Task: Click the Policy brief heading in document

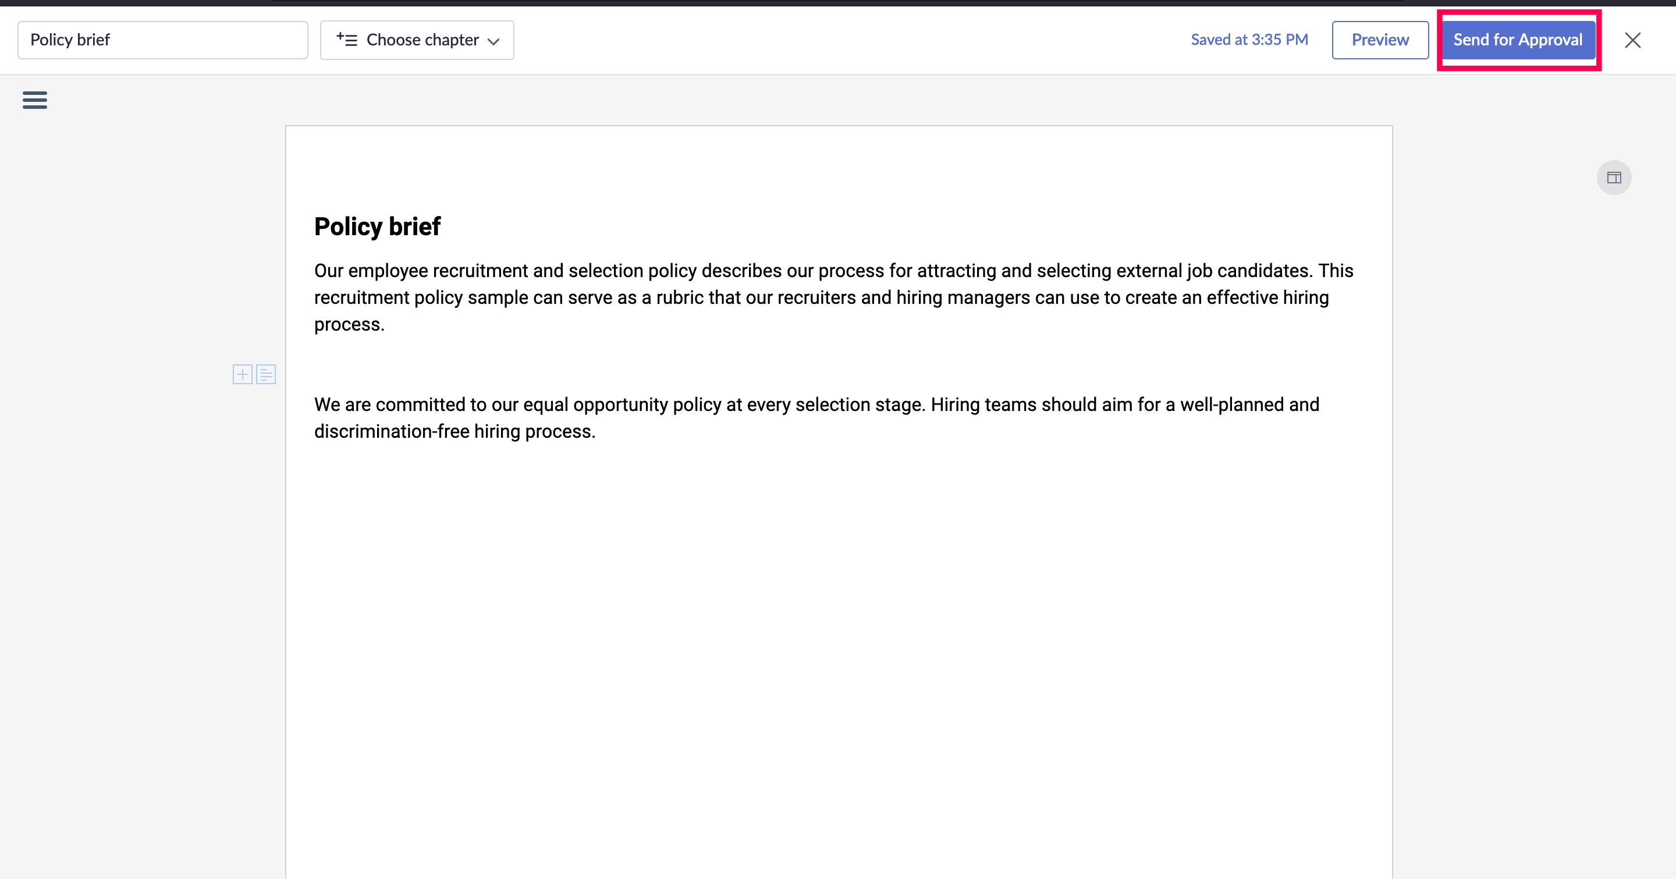Action: 377,226
